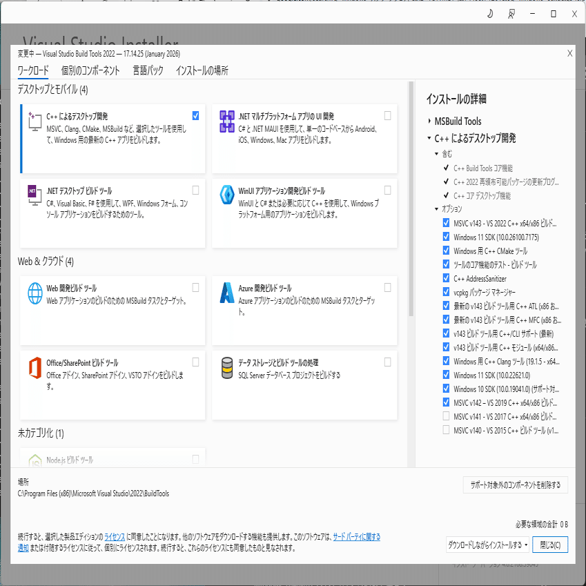The width and height of the screenshot is (586, 586).
Task: Expand the MSBuild Tools tree node
Action: click(429, 121)
